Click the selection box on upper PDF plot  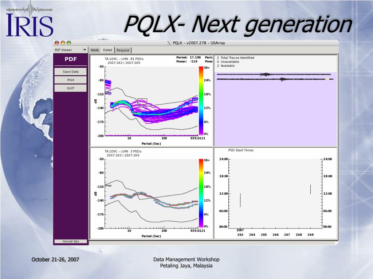[142, 101]
